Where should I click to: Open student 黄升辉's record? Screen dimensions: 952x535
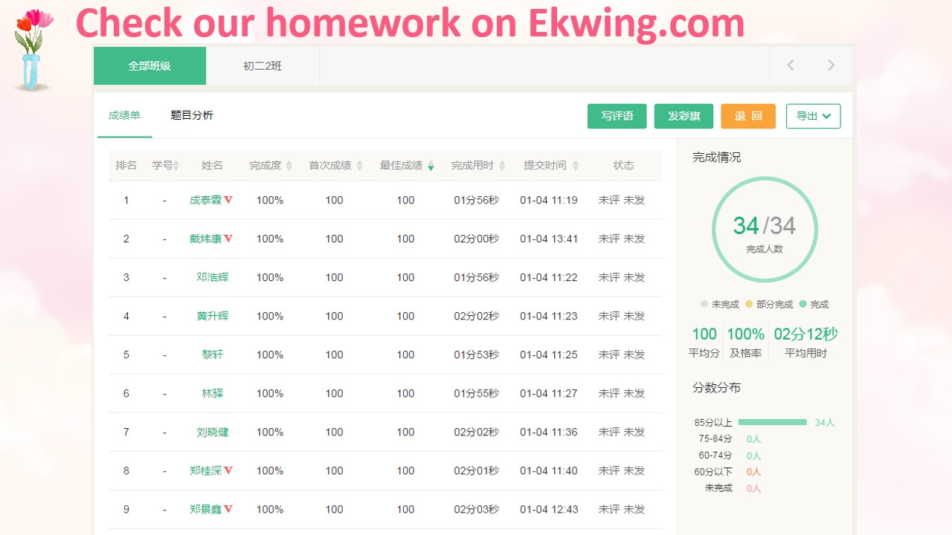(x=213, y=316)
